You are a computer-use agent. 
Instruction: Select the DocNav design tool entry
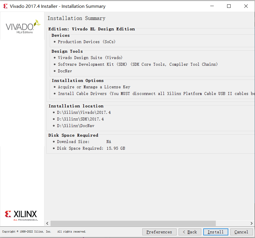65,71
